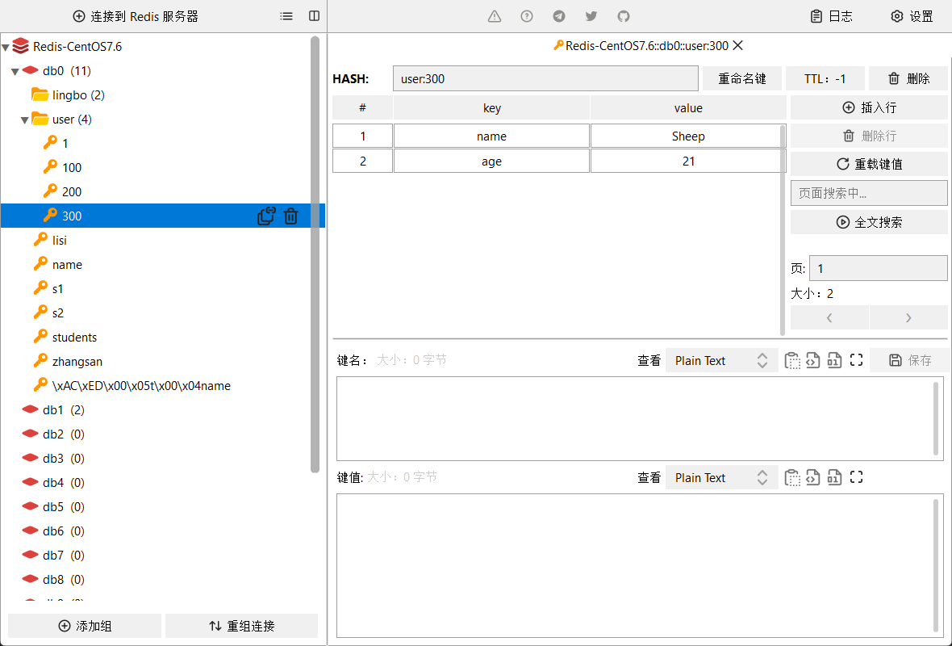Toggle the split panel layout icon
This screenshot has height=646, width=952.
(x=314, y=16)
